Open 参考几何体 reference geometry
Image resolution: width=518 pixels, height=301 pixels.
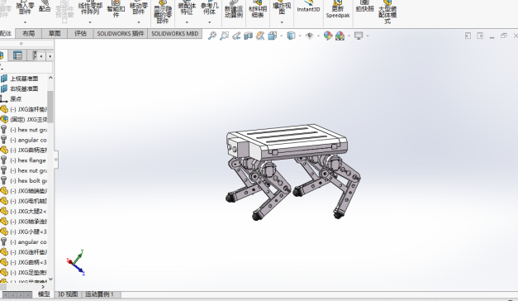pos(210,8)
